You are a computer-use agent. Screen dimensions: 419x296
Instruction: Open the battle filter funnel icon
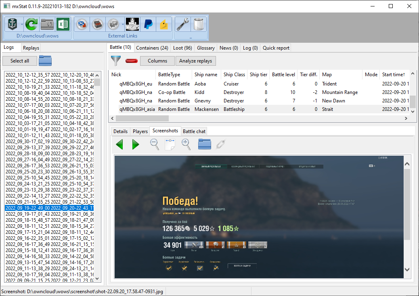point(116,60)
